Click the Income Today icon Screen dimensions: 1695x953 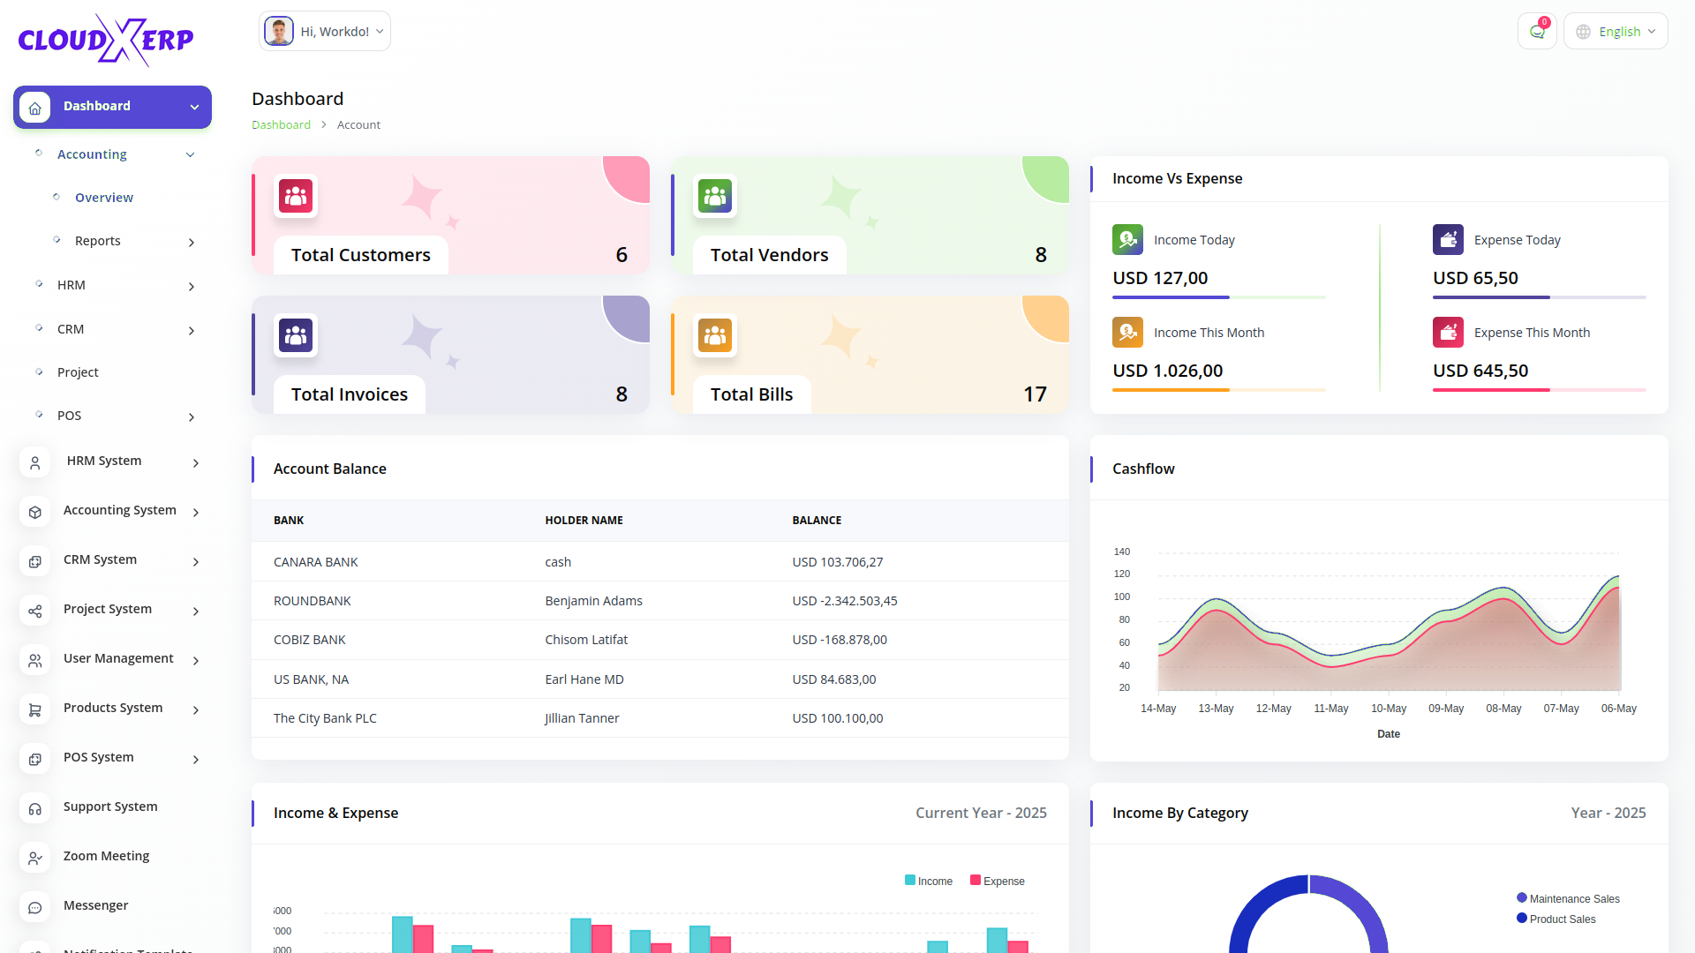1127,240
